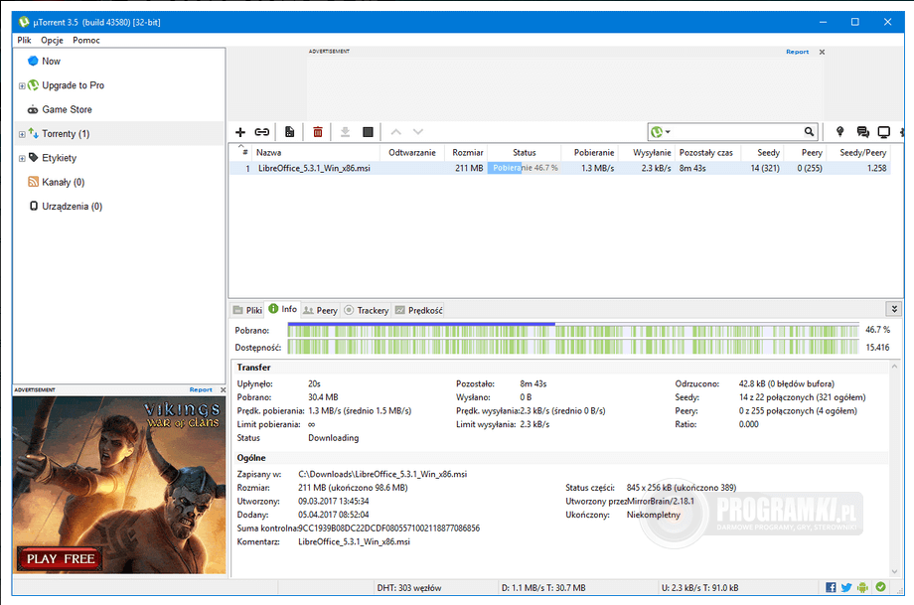Select Now in the sidebar
914x605 pixels.
pos(51,62)
